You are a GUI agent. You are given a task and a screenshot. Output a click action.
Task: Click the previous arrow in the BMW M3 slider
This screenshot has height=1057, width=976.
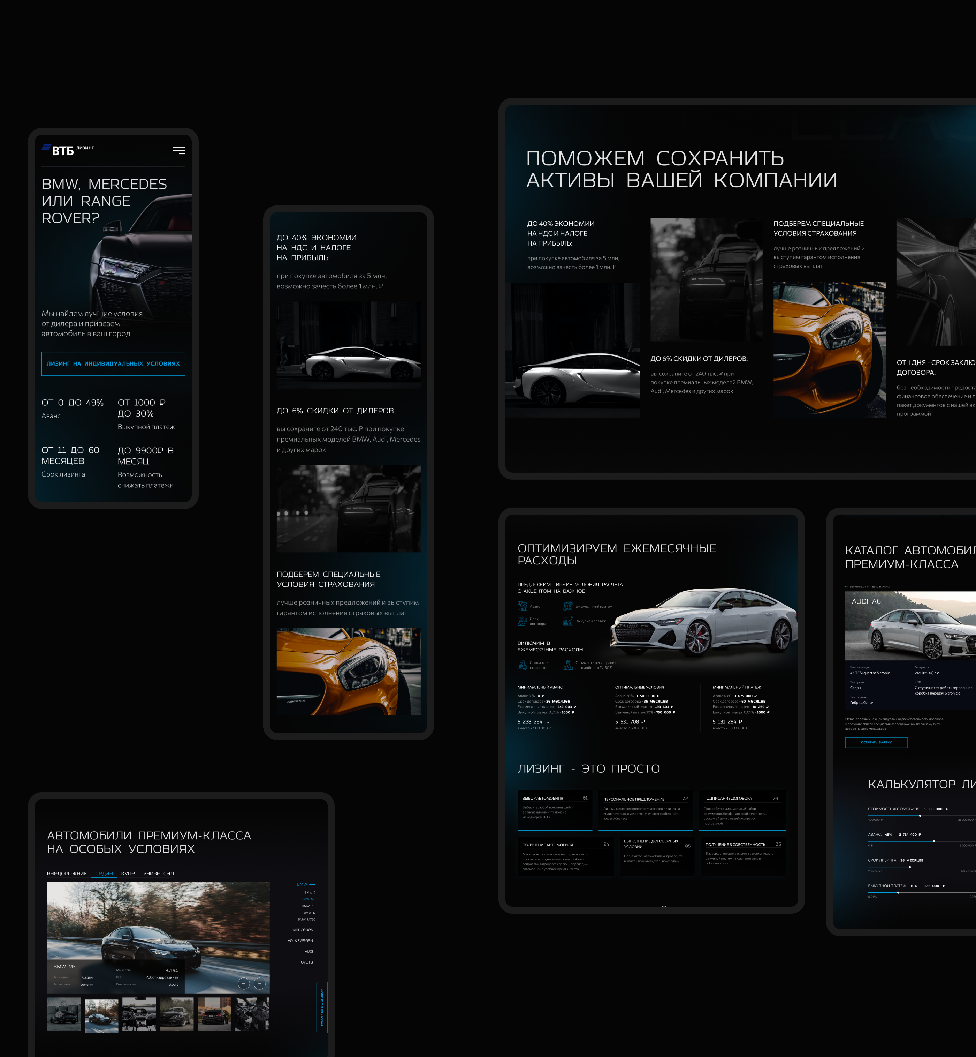[243, 983]
